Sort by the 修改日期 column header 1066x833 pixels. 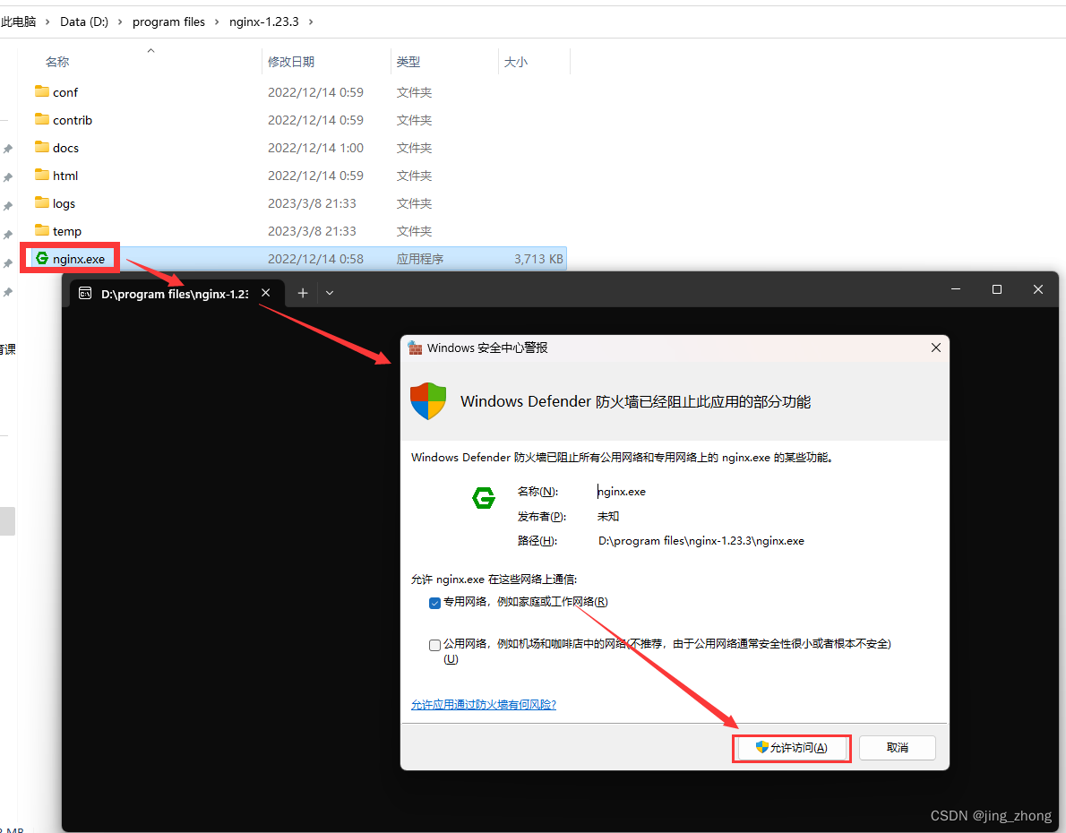pos(291,62)
